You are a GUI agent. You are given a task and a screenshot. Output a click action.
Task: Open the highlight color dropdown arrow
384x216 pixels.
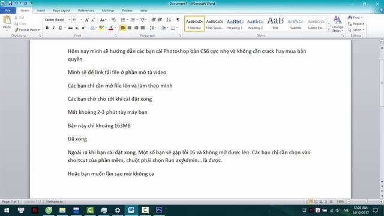point(106,28)
